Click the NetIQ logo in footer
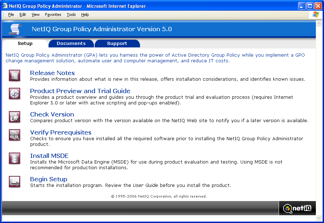This screenshot has height=223, width=324. (297, 208)
